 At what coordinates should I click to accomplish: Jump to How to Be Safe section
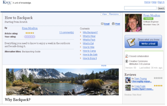(90, 55)
